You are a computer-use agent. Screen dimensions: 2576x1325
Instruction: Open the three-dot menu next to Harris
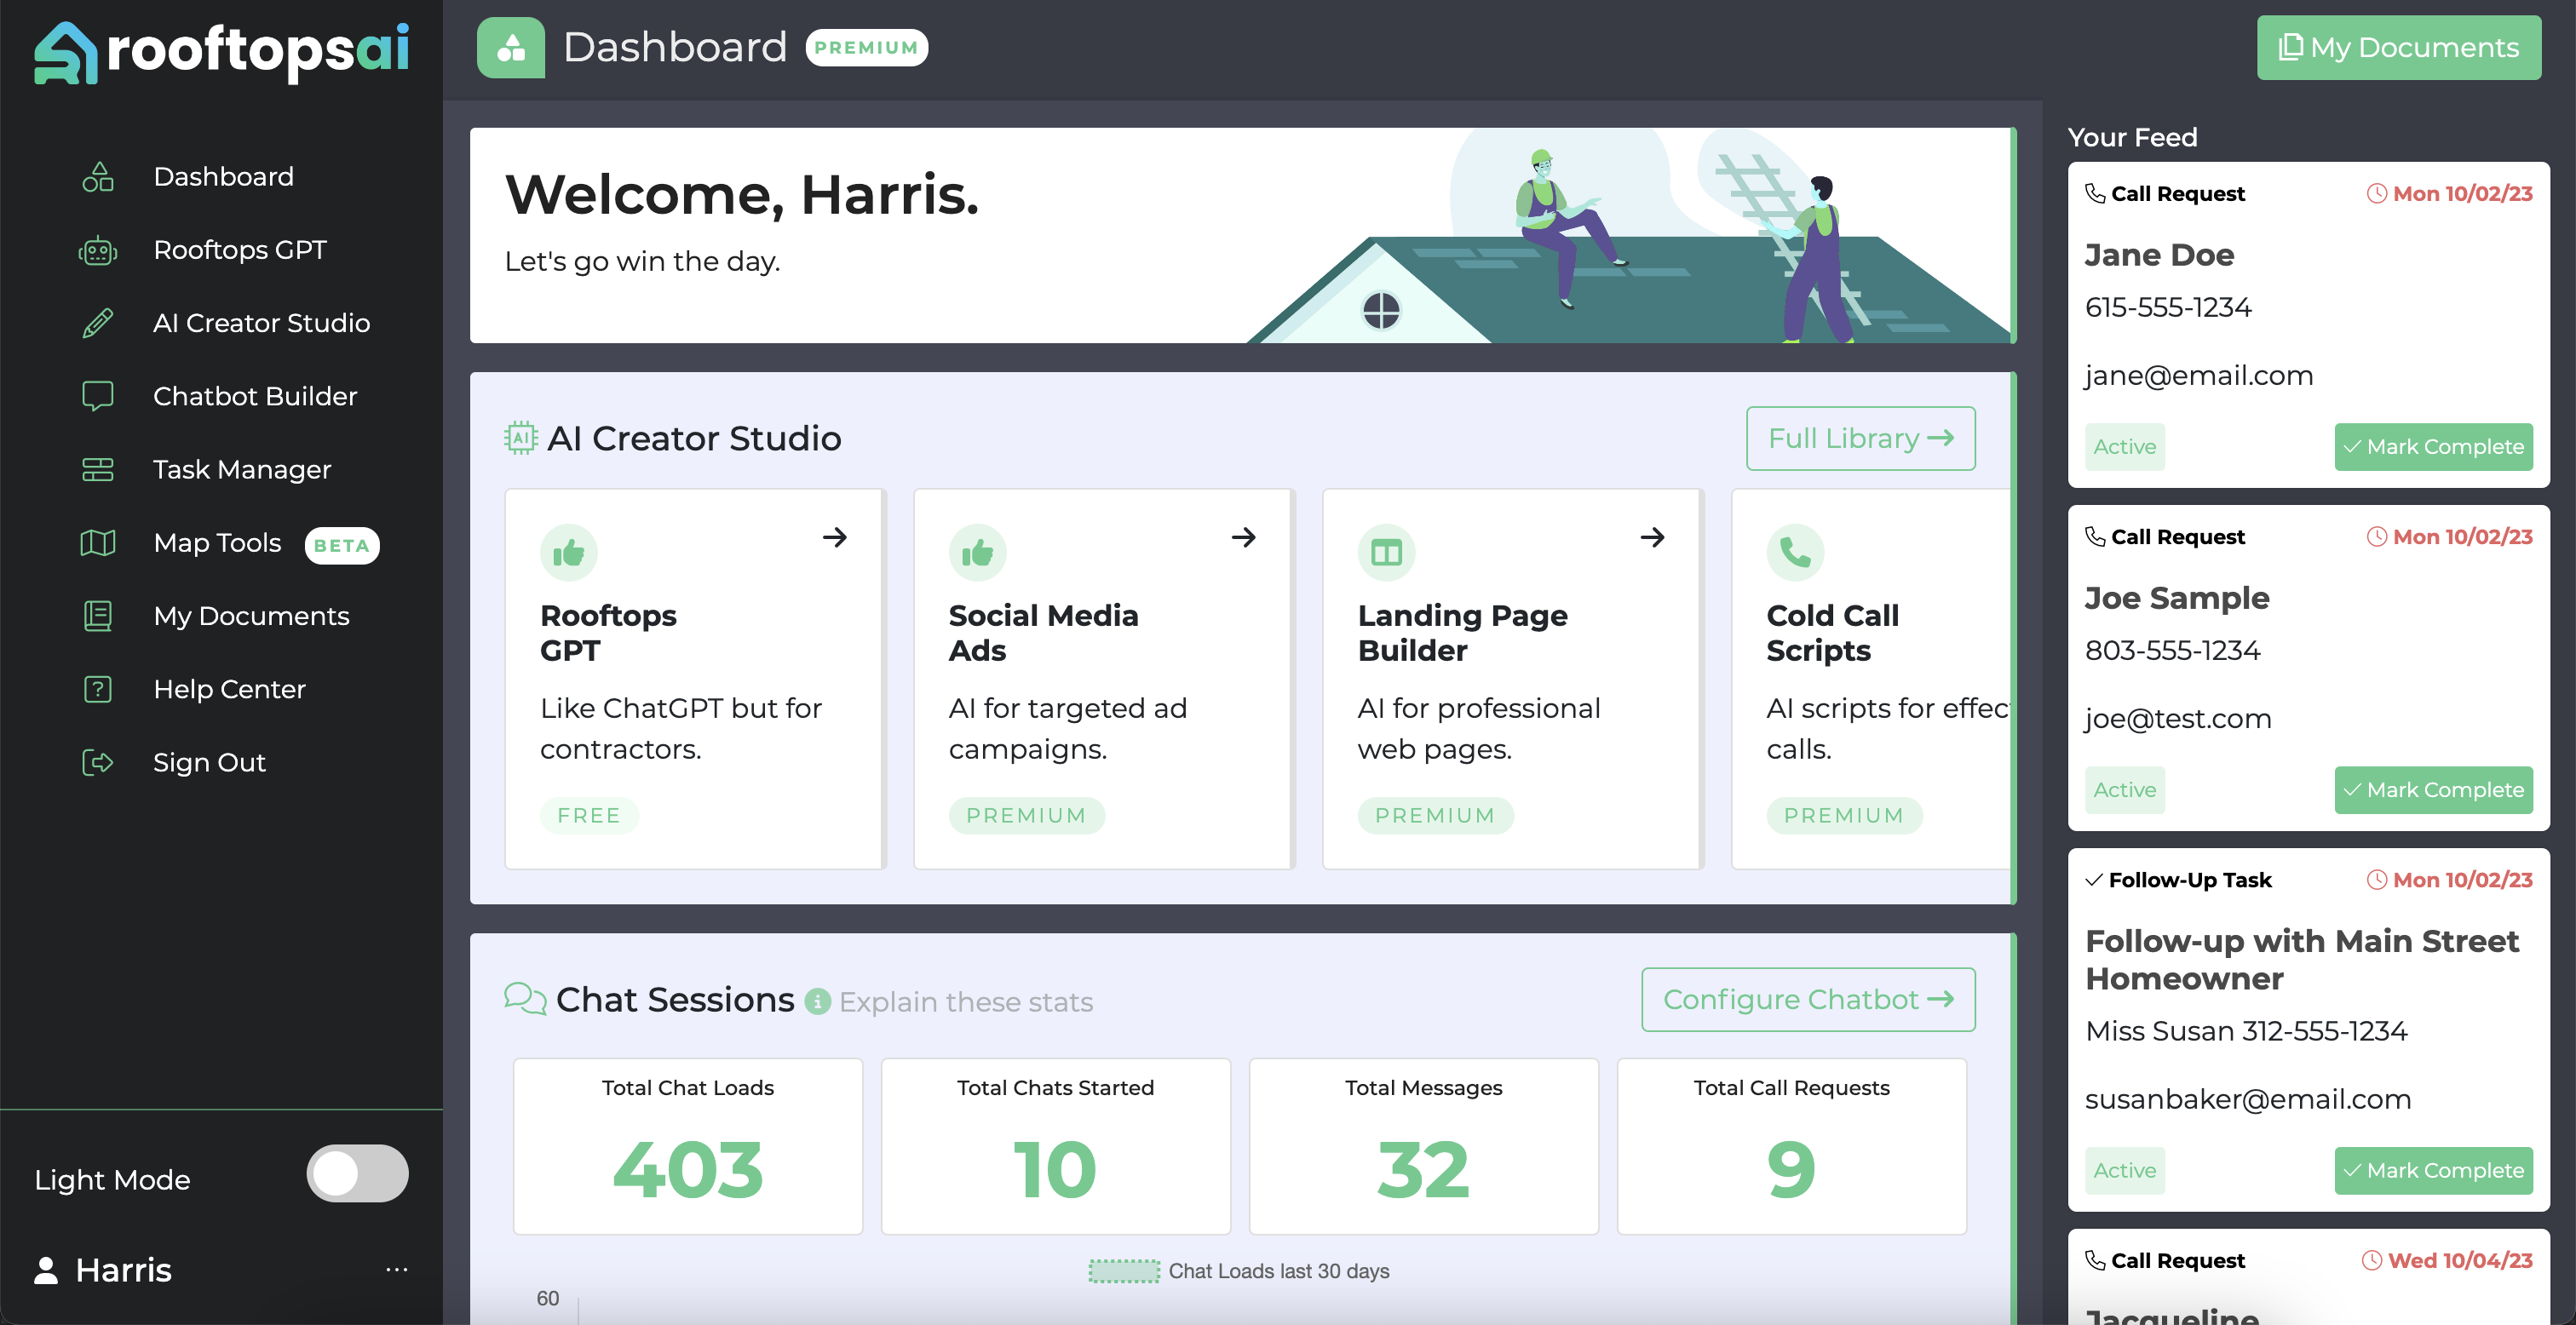click(x=396, y=1269)
